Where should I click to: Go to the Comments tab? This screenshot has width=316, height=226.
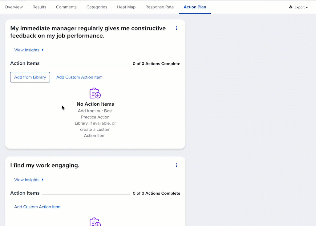tap(66, 7)
